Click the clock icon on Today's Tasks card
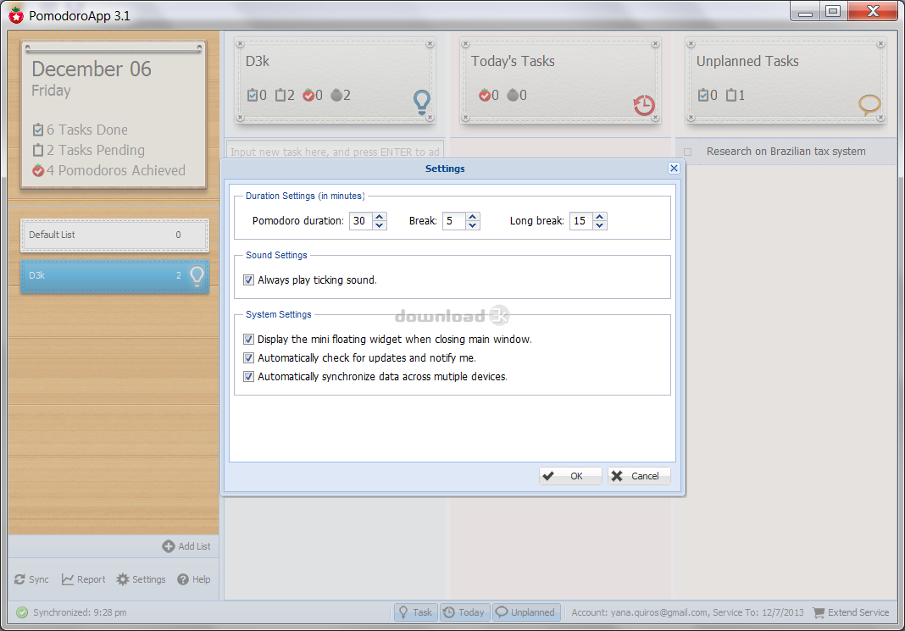The width and height of the screenshot is (905, 631). click(x=644, y=105)
